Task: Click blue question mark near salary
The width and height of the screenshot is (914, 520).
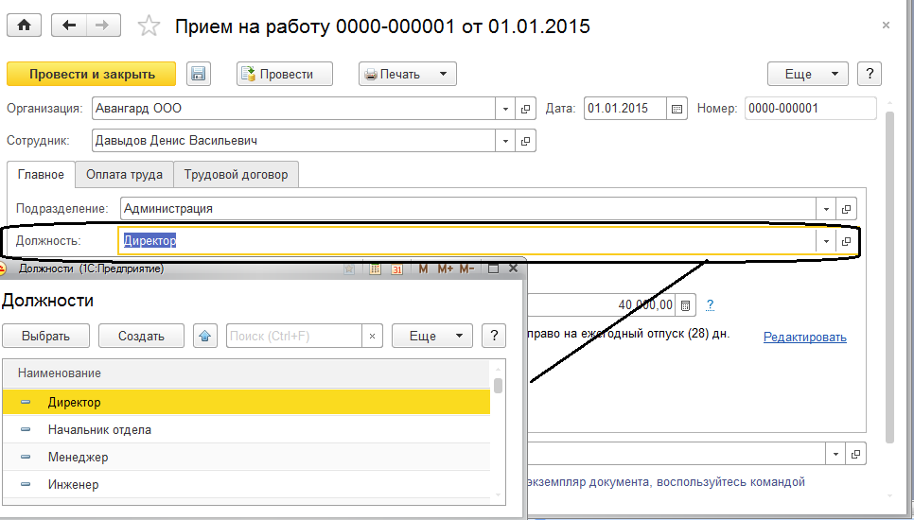Action: 710,305
